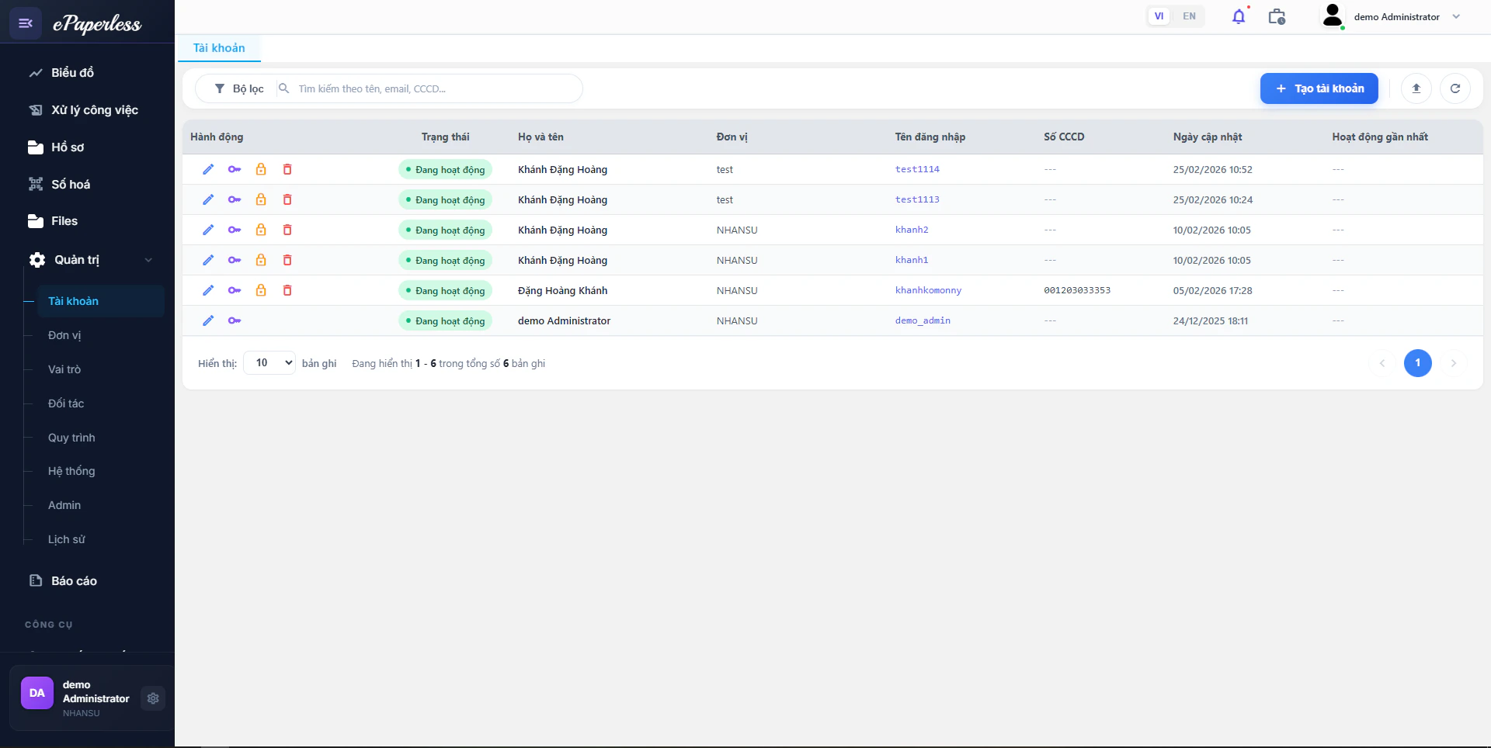Click the CCCD number 001203033353
1491x748 pixels.
point(1077,290)
